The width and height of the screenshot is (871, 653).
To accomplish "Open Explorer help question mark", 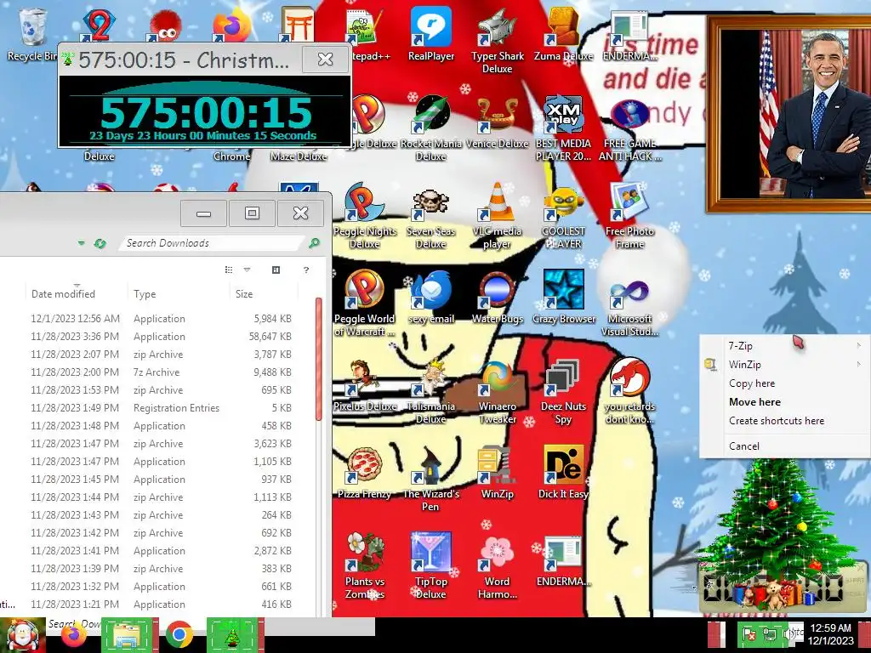I will (306, 270).
